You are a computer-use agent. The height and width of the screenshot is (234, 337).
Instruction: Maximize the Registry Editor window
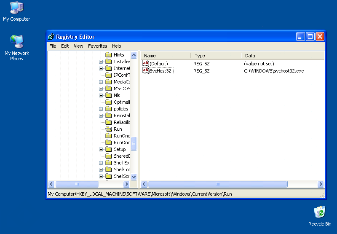point(310,37)
